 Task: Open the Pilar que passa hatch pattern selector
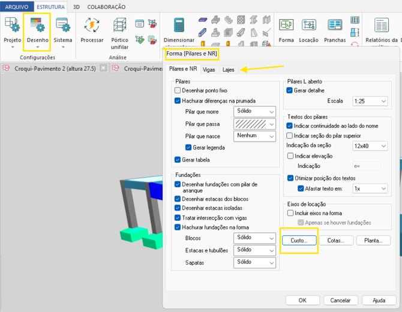tap(254, 124)
